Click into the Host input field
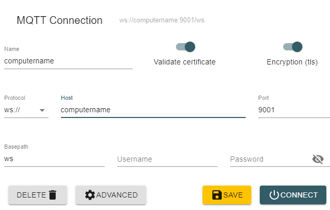Image resolution: width=330 pixels, height=210 pixels. pyautogui.click(x=153, y=110)
